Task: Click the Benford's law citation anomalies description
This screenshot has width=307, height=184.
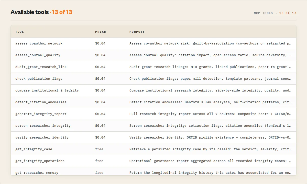Action: point(211,102)
